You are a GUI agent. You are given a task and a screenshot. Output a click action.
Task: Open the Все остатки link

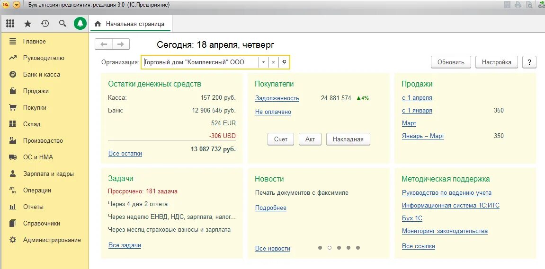click(125, 154)
